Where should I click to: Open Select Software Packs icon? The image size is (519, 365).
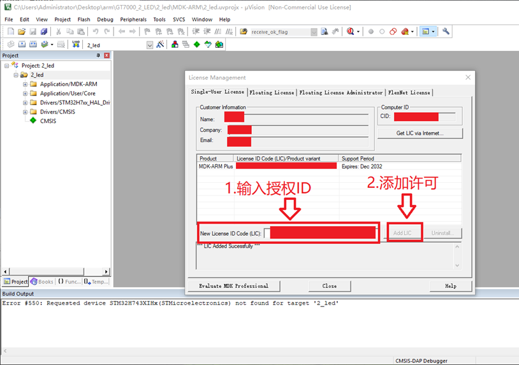pos(208,45)
